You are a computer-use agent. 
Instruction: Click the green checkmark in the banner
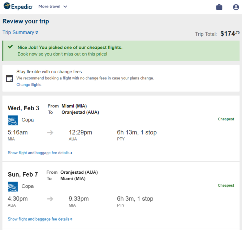[x=10, y=47]
